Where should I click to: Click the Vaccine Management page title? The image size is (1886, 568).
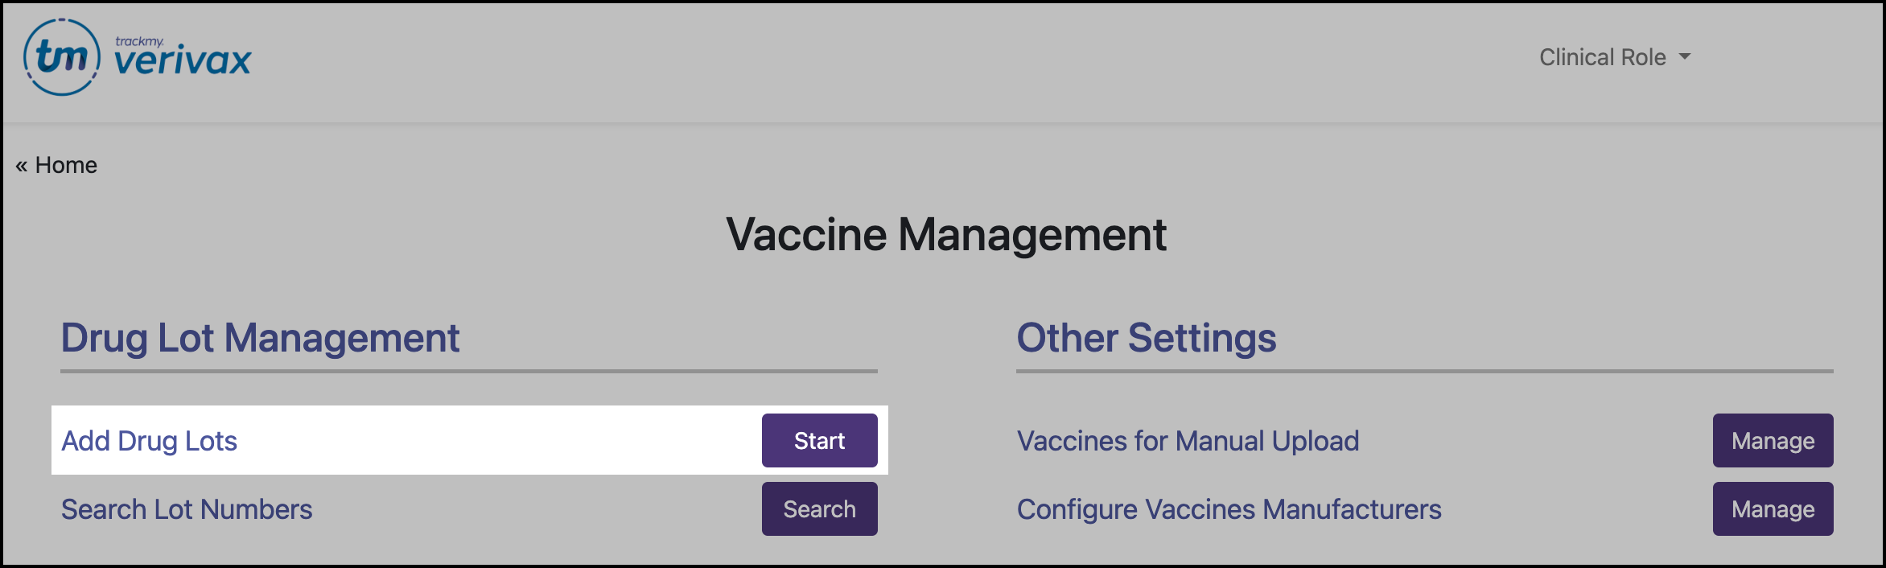coord(945,234)
